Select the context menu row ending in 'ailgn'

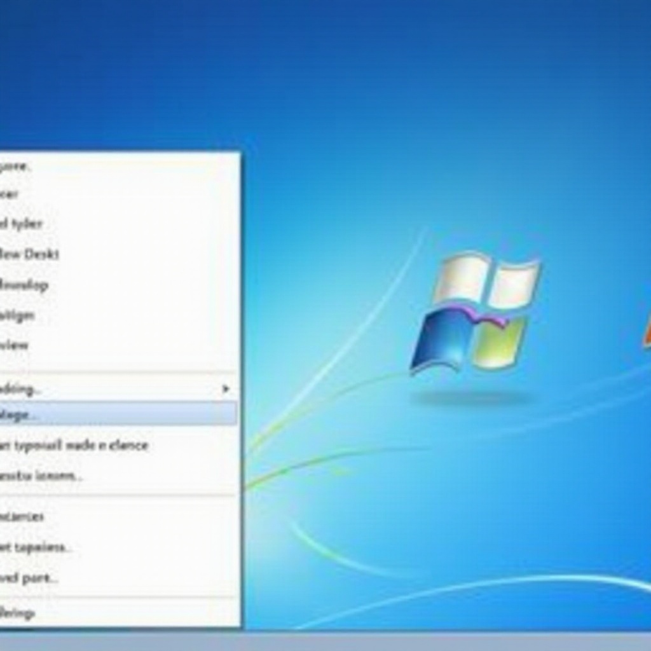pyautogui.click(x=118, y=315)
